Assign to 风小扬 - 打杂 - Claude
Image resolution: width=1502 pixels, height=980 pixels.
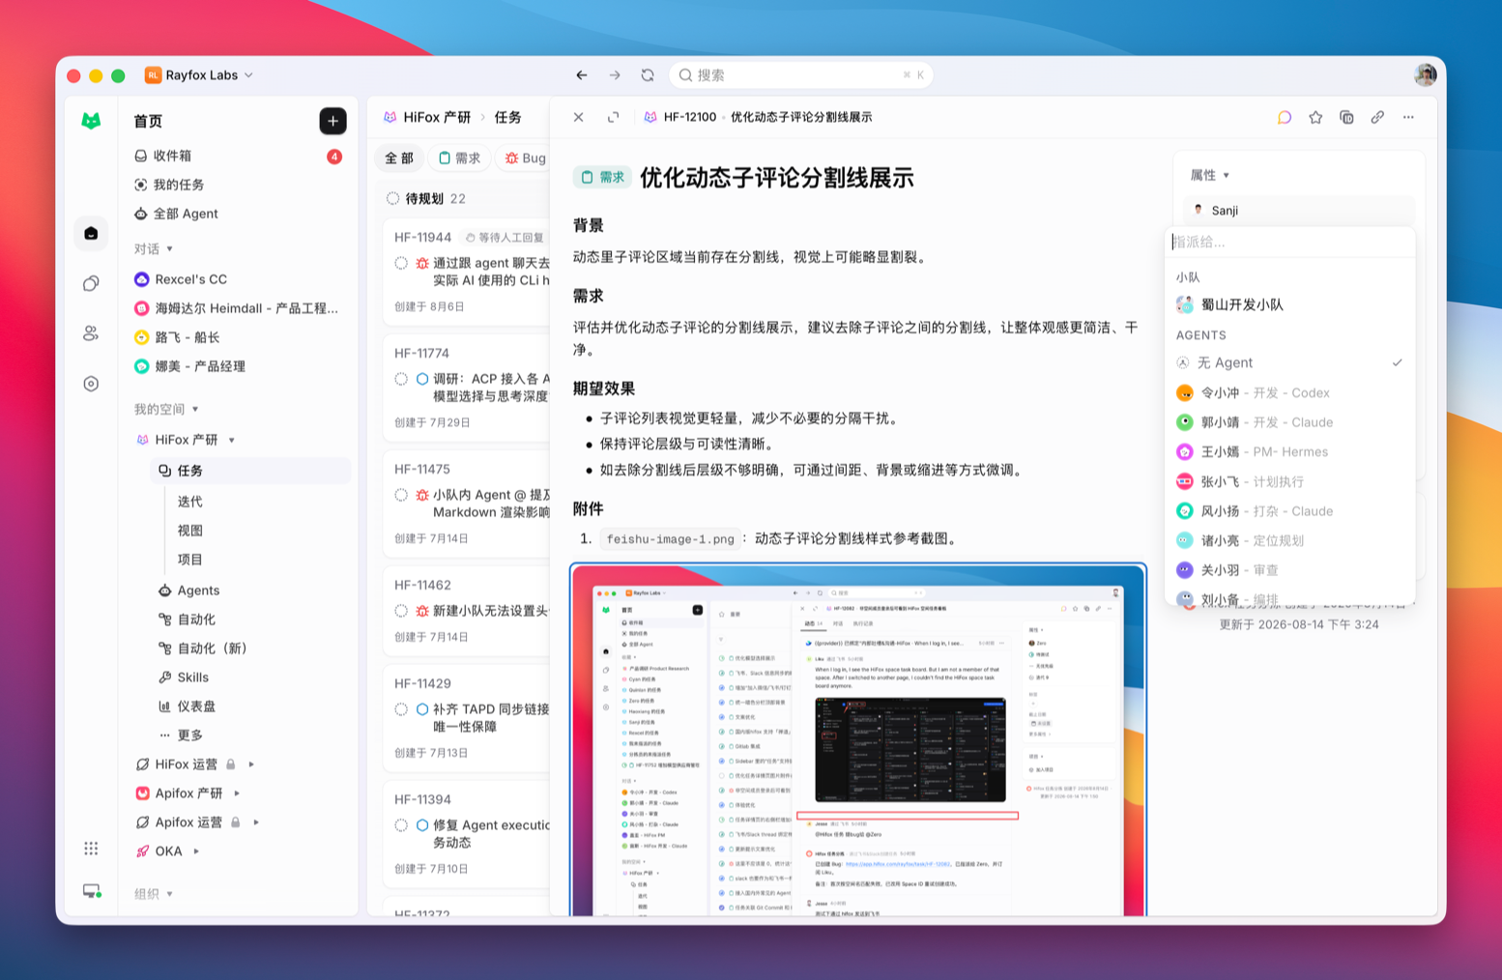tap(1289, 511)
